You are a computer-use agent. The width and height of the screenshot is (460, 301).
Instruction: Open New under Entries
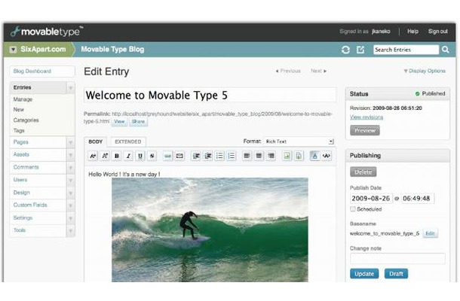(19, 110)
